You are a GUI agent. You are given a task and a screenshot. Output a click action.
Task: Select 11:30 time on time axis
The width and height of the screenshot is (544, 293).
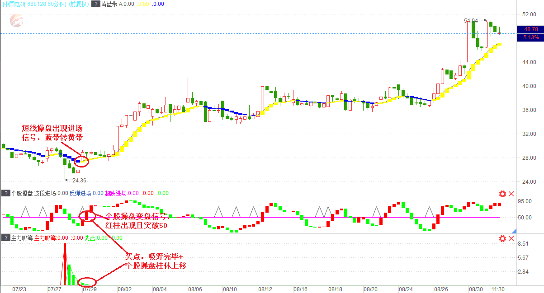498,289
